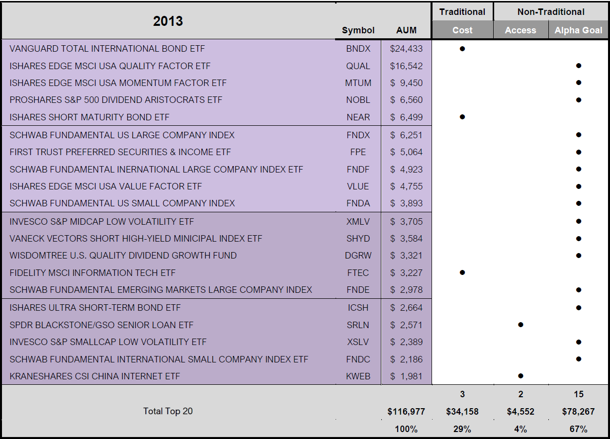Click the $ 3,227 AUM value
Image resolution: width=610 pixels, height=439 pixels.
click(x=406, y=272)
